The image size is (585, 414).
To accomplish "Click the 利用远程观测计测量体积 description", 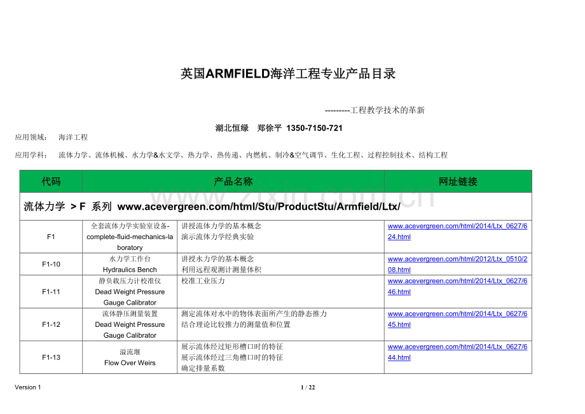I will [x=221, y=270].
